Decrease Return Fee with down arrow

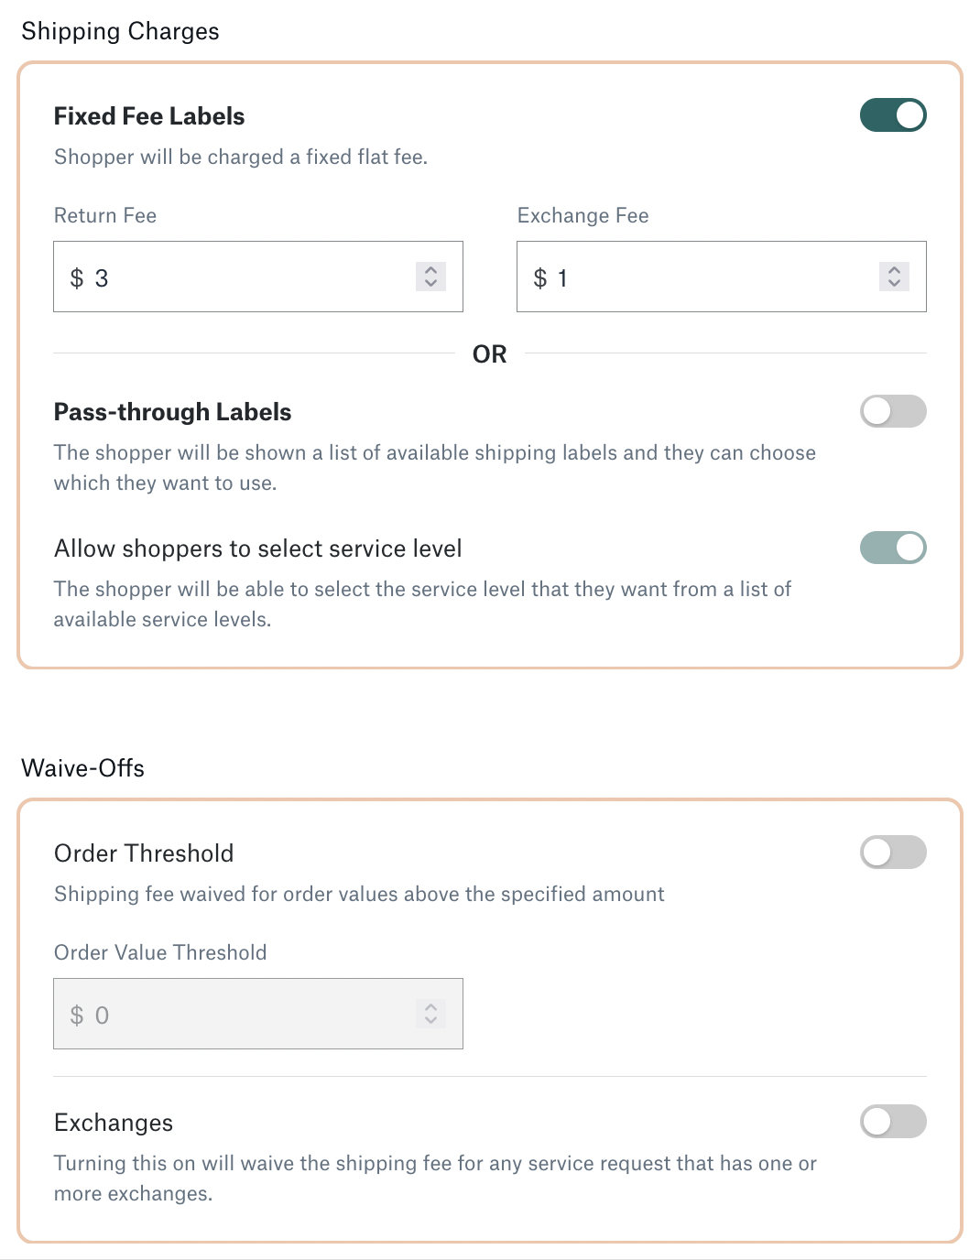click(x=430, y=283)
